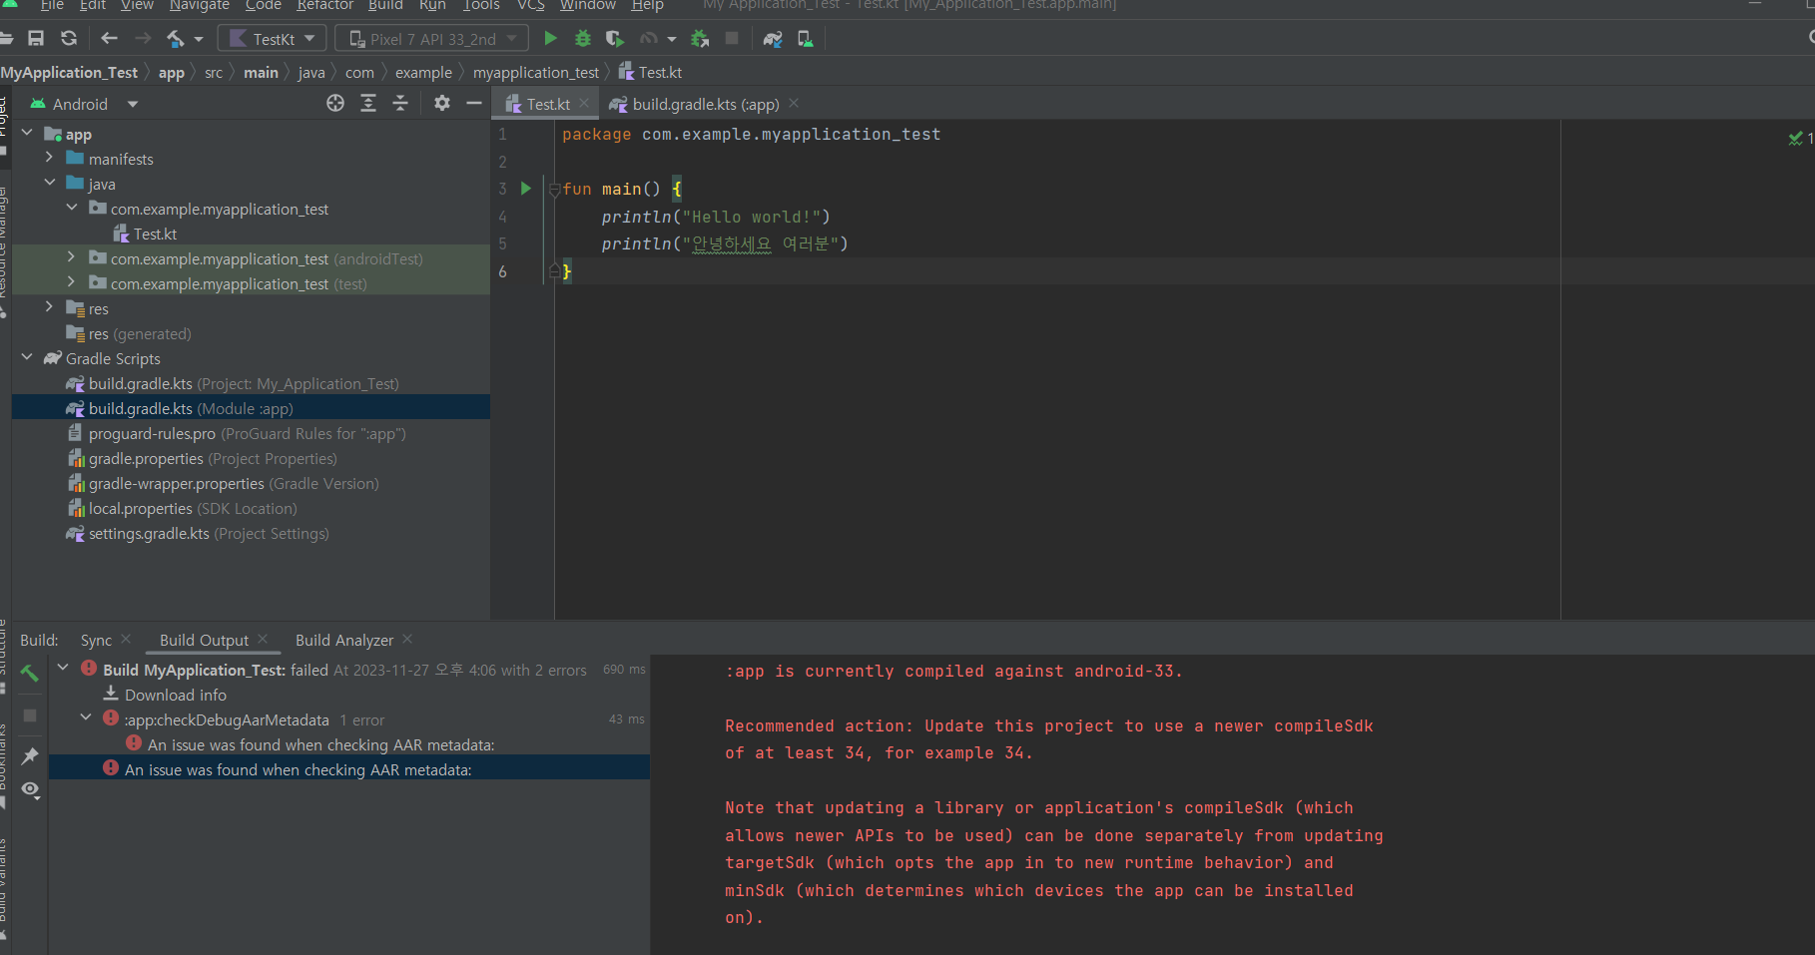Viewport: 1815px width, 955px height.
Task: Navigate back with the left arrow icon
Action: point(110,39)
